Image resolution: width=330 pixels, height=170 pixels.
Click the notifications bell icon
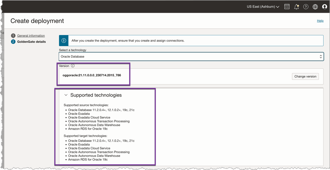pyautogui.click(x=296, y=7)
